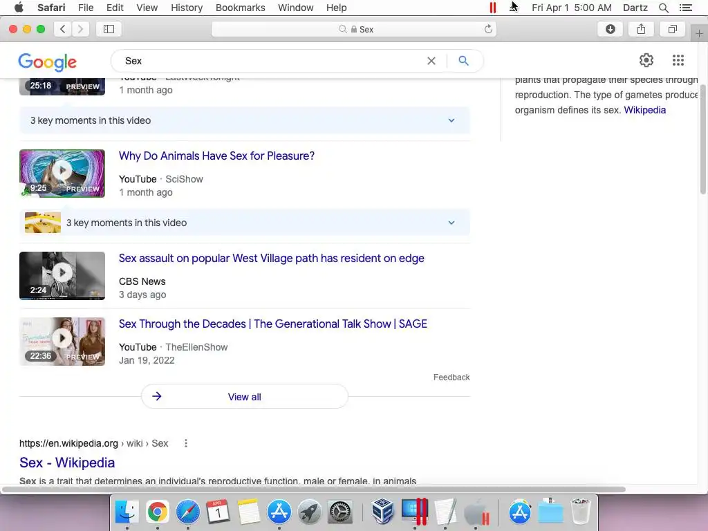Open macOS Spotlight search
The height and width of the screenshot is (531, 708).
(663, 8)
